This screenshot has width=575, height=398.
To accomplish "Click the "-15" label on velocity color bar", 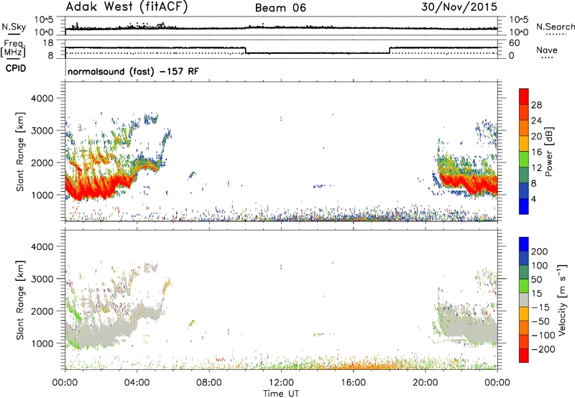I will (x=540, y=307).
